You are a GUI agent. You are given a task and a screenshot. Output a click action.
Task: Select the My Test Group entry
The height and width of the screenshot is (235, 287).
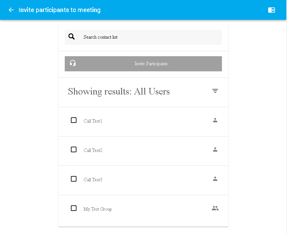pyautogui.click(x=98, y=209)
